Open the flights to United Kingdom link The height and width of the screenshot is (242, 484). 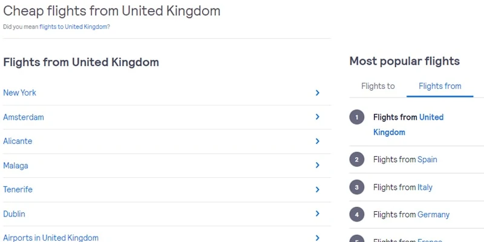[x=73, y=27]
